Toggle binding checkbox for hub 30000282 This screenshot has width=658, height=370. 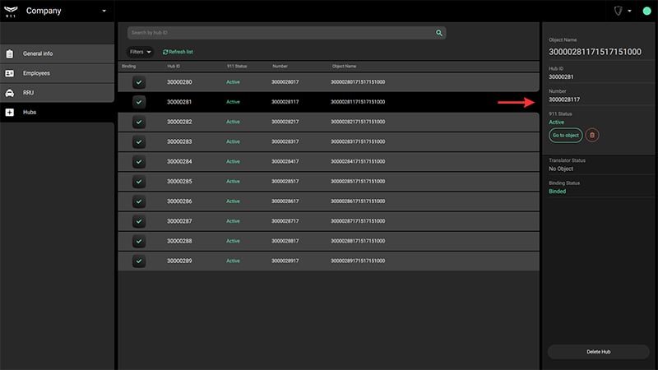point(139,122)
